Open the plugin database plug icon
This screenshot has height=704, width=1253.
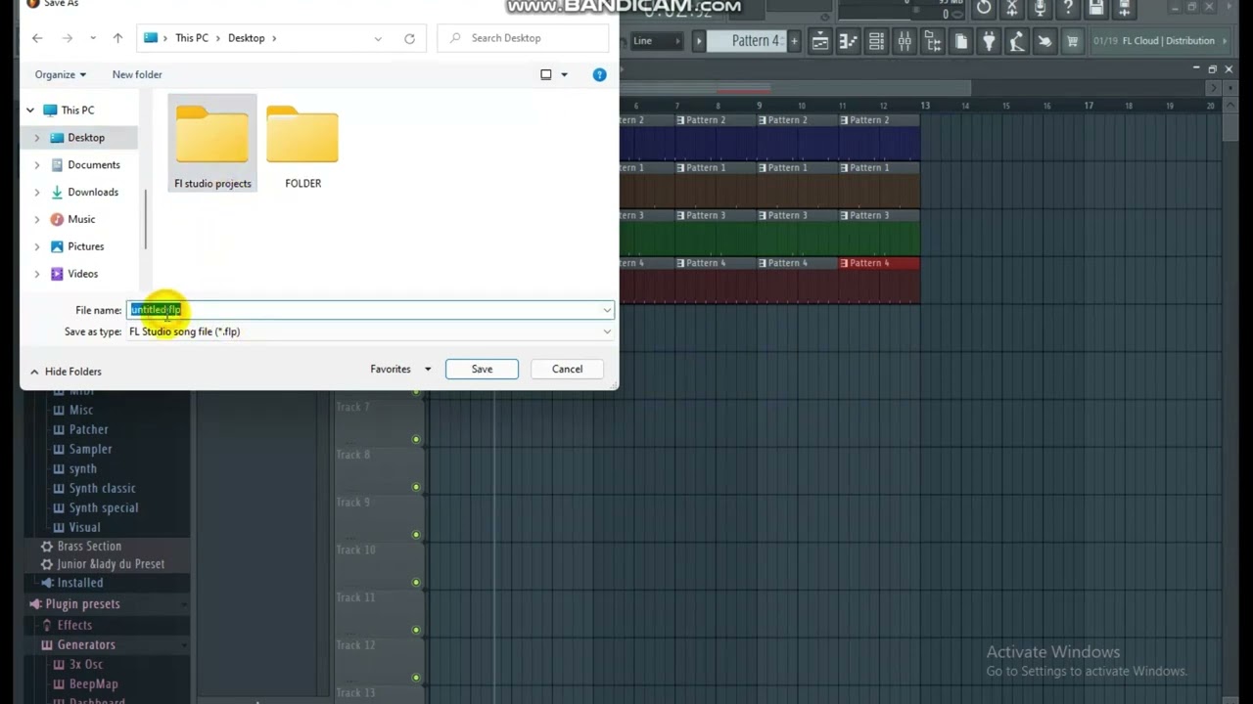pos(989,41)
